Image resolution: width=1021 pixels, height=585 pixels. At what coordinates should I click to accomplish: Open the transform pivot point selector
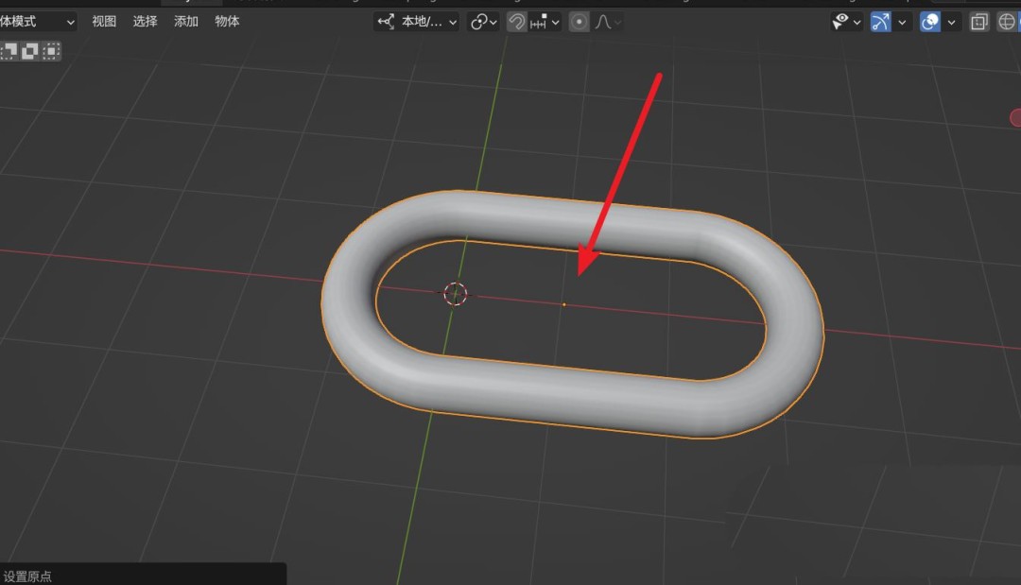482,21
